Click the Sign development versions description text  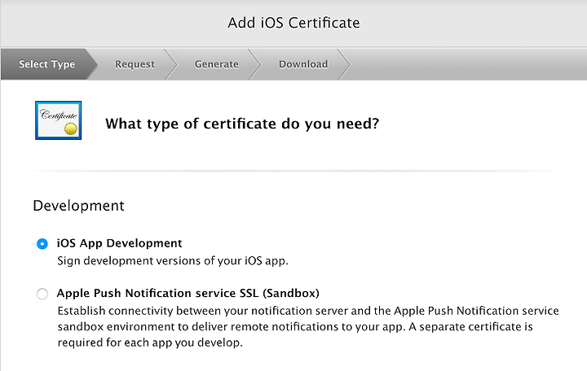coord(173,261)
